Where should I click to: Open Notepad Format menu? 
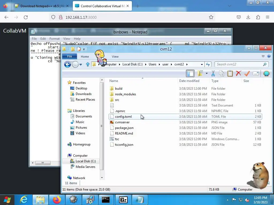point(55,38)
